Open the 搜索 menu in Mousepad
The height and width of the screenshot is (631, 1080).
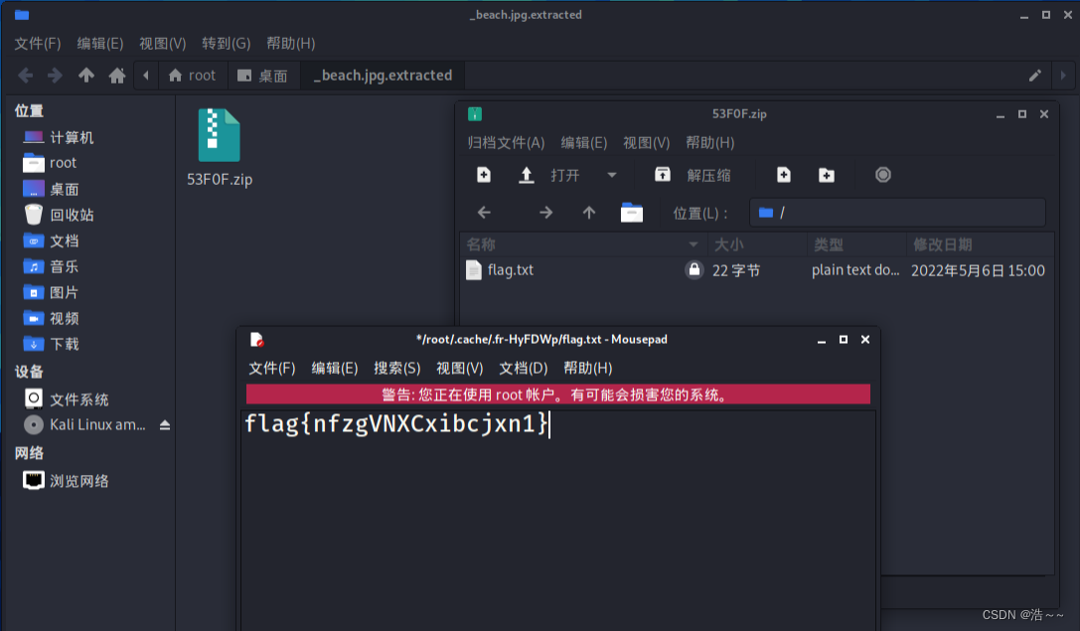point(396,368)
